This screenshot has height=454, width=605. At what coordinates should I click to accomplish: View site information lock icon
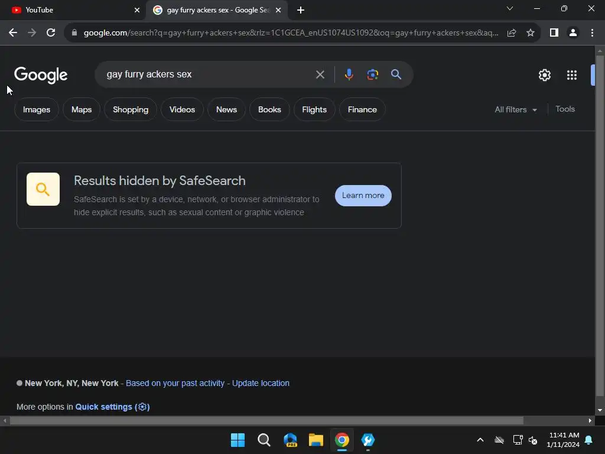click(74, 33)
